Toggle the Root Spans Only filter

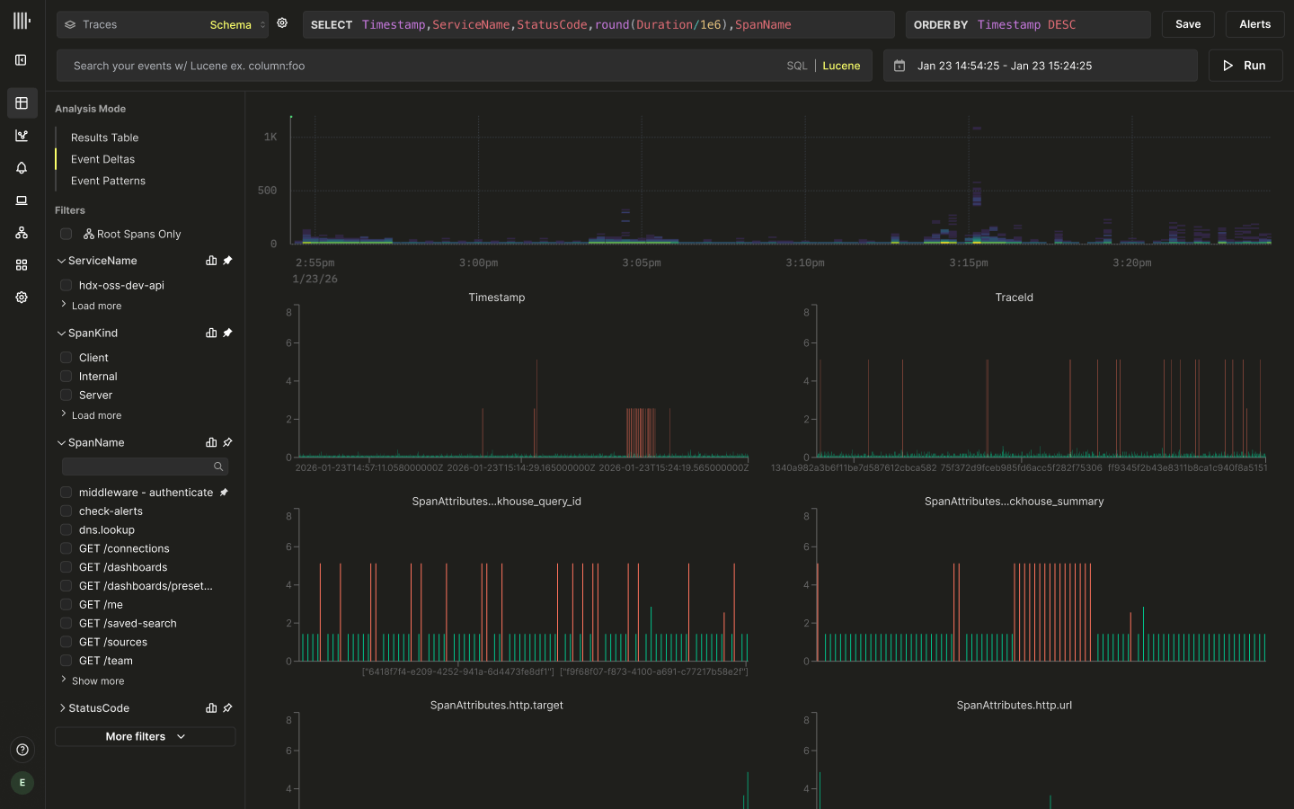(x=66, y=233)
